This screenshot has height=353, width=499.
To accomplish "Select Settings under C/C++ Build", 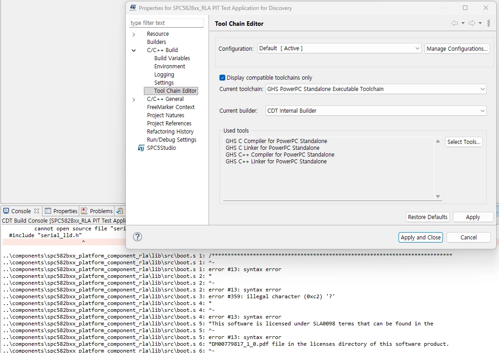I will point(164,82).
